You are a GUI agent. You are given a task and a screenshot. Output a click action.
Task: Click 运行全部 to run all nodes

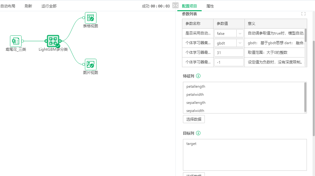(49, 6)
